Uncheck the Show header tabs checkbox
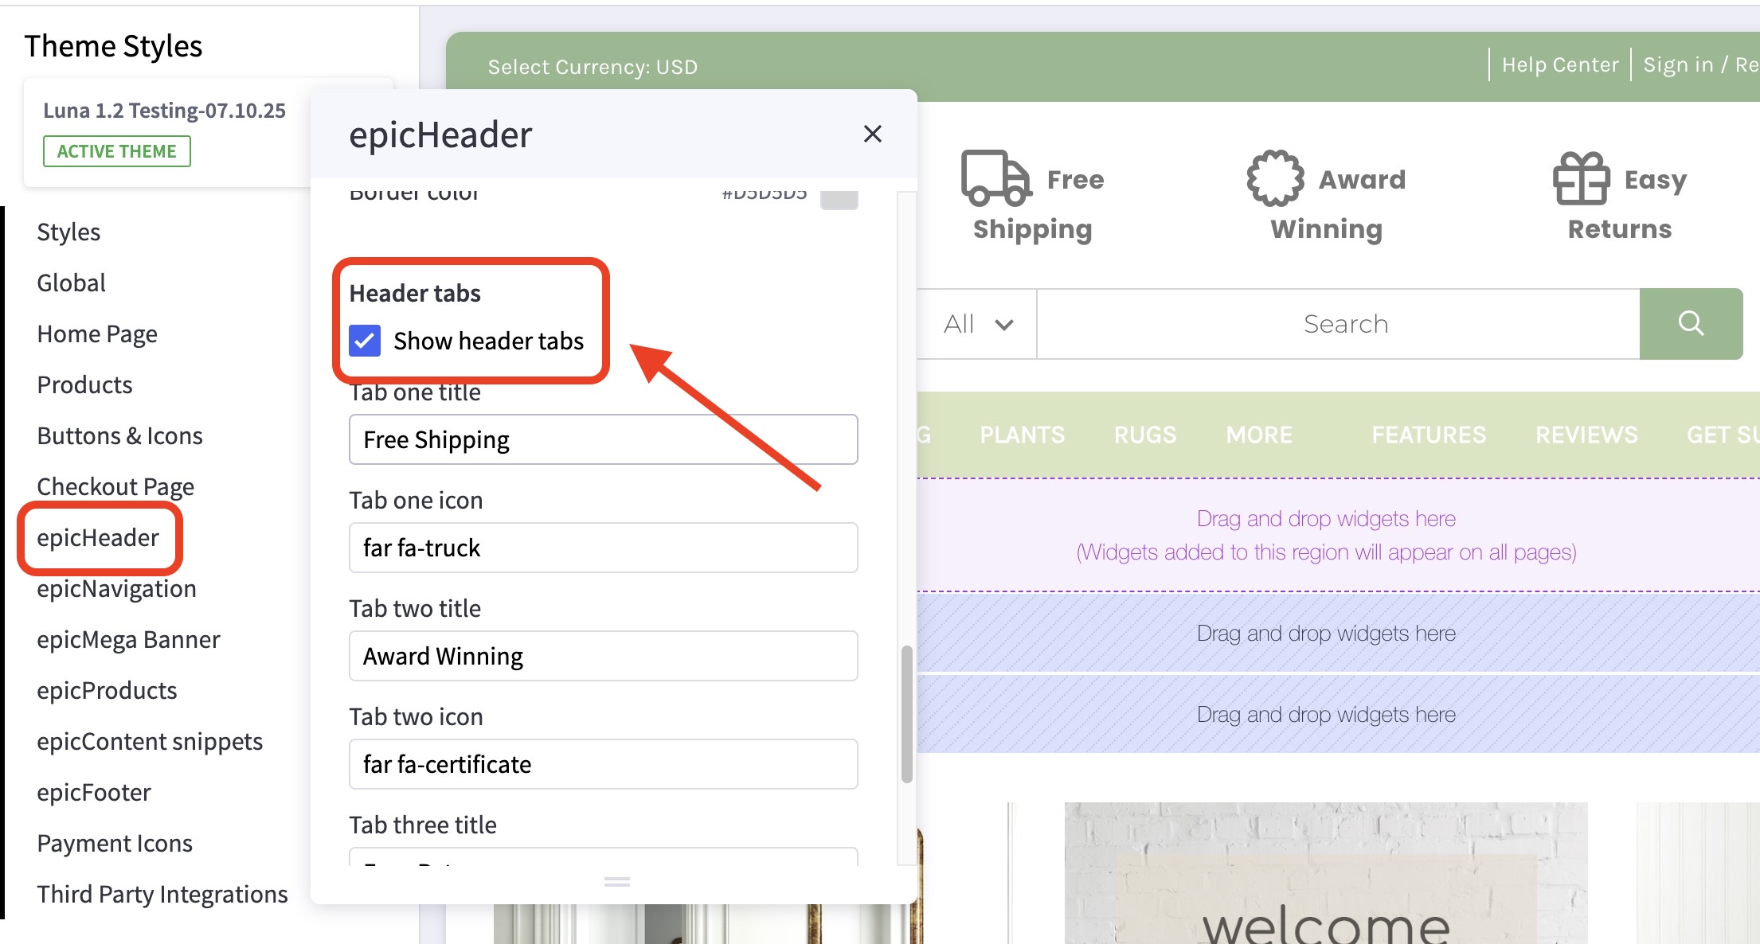This screenshot has width=1760, height=944. point(364,341)
